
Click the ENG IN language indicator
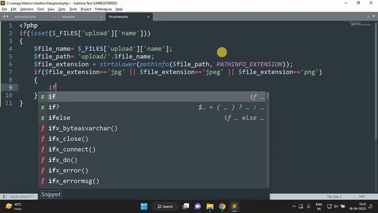tap(319, 206)
